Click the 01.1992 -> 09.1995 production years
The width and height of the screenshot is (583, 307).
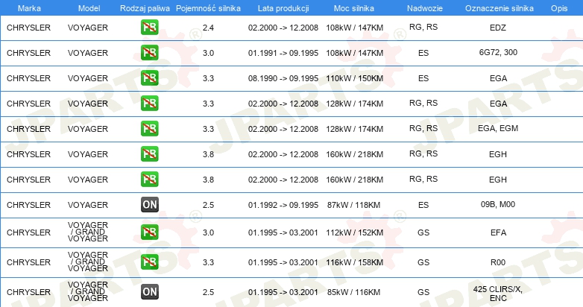click(x=283, y=205)
